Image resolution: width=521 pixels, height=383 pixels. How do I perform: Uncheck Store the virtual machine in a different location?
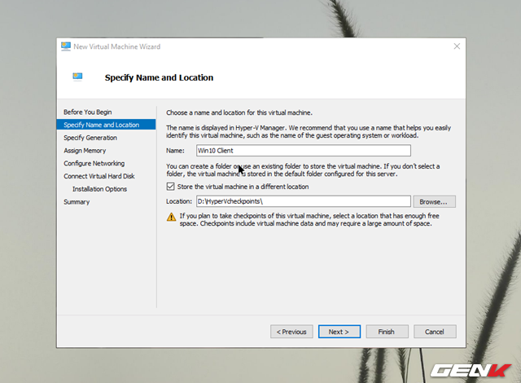[x=170, y=187]
